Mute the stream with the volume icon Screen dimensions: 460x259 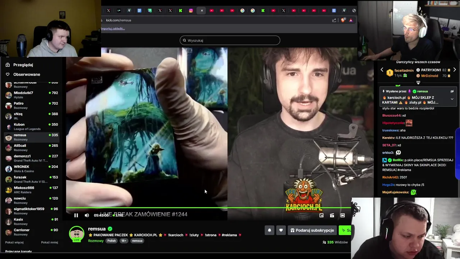(87, 215)
